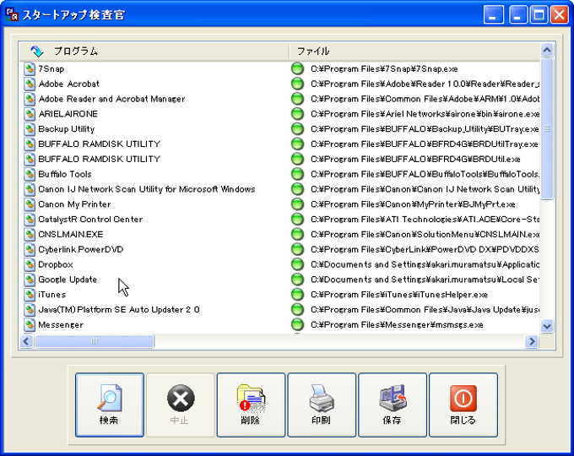The image size is (574, 456).
Task: Click green status light for Java Auto Updater
Action: point(298,310)
